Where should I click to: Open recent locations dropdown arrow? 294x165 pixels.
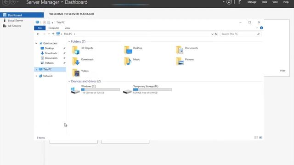coord(49,34)
